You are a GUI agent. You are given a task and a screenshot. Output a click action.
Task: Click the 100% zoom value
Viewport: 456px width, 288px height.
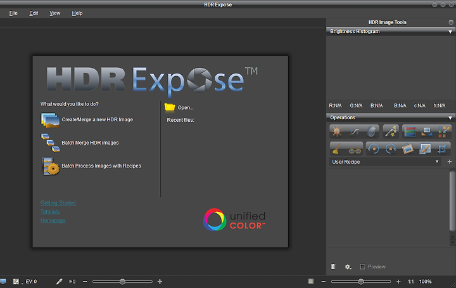(x=425, y=282)
